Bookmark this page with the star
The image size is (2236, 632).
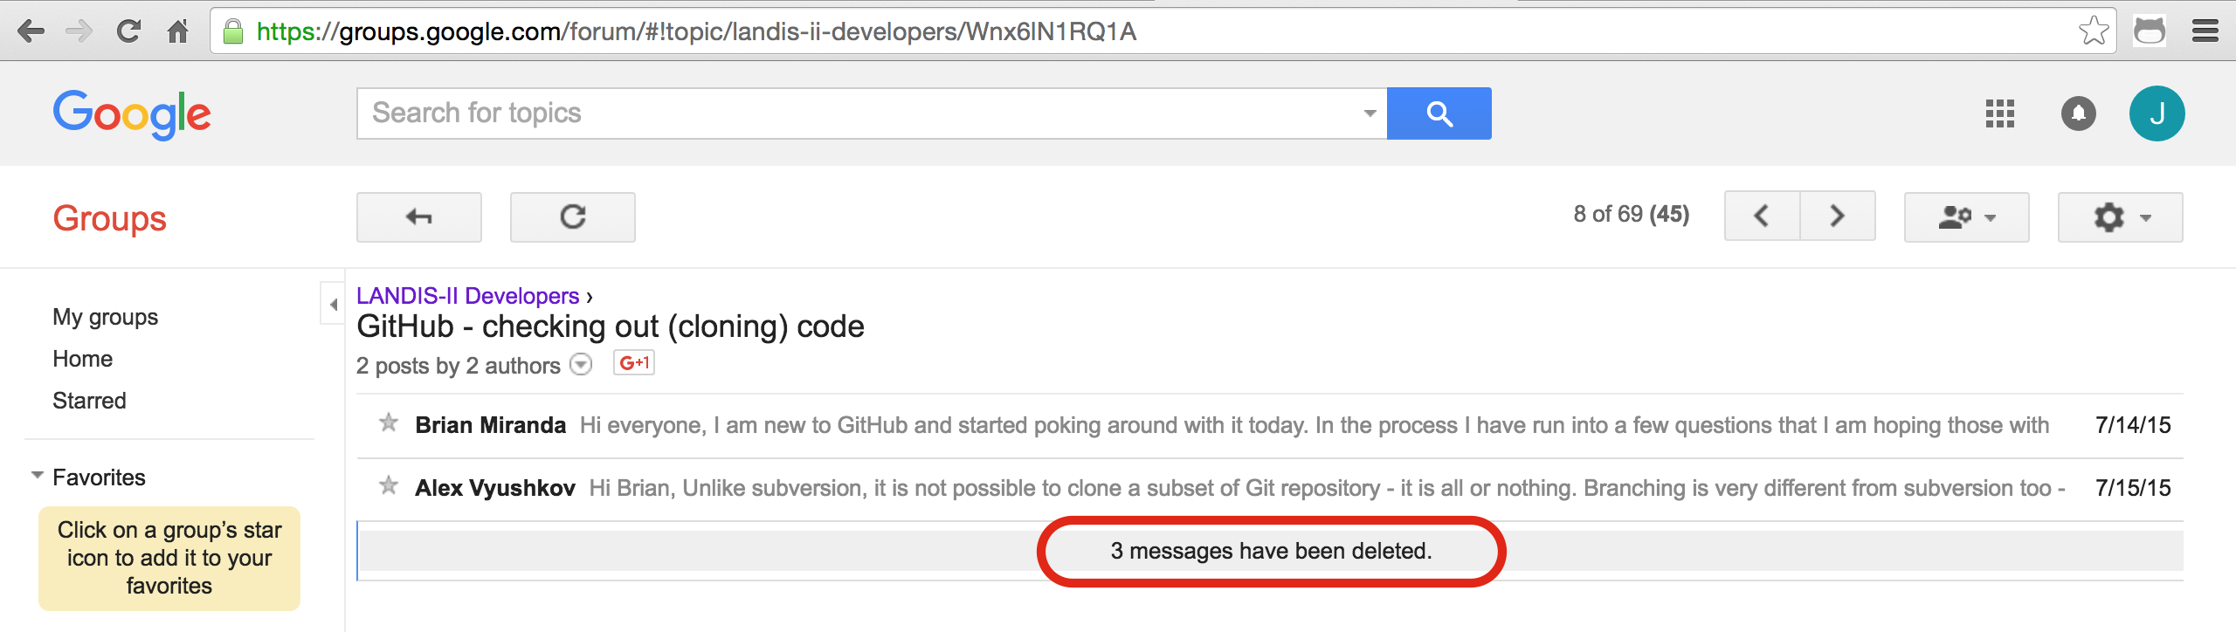click(x=2094, y=31)
